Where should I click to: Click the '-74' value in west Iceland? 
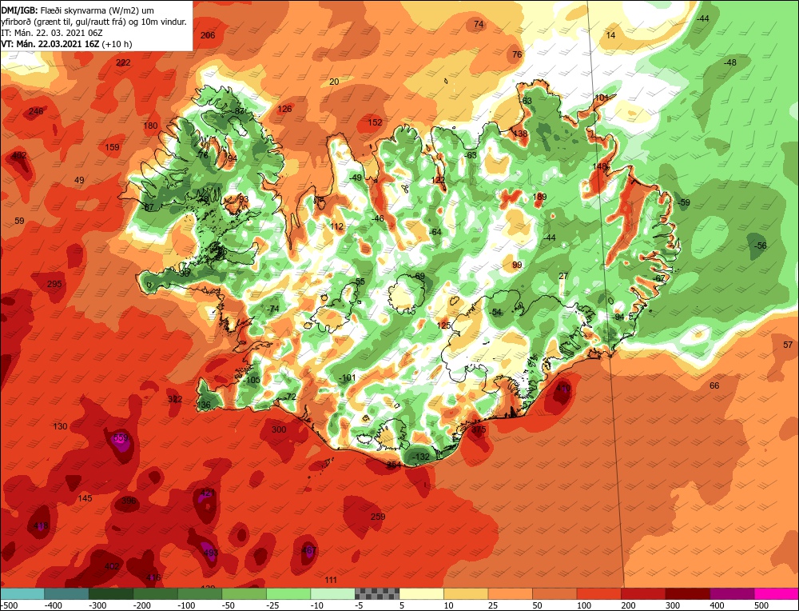[273, 309]
